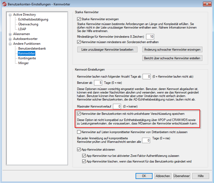This screenshot has height=183, width=214.
Task: Collapse the Andere Funktionen tree node
Action: 10,44
